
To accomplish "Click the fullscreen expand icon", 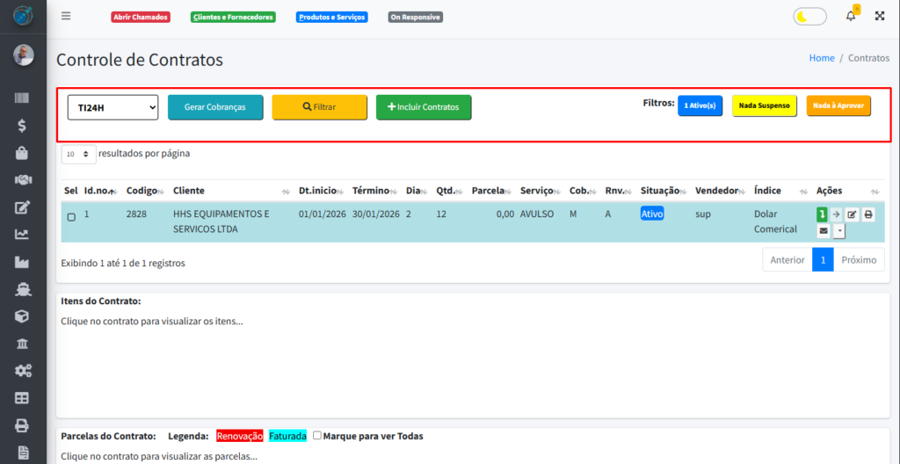I will (x=880, y=16).
